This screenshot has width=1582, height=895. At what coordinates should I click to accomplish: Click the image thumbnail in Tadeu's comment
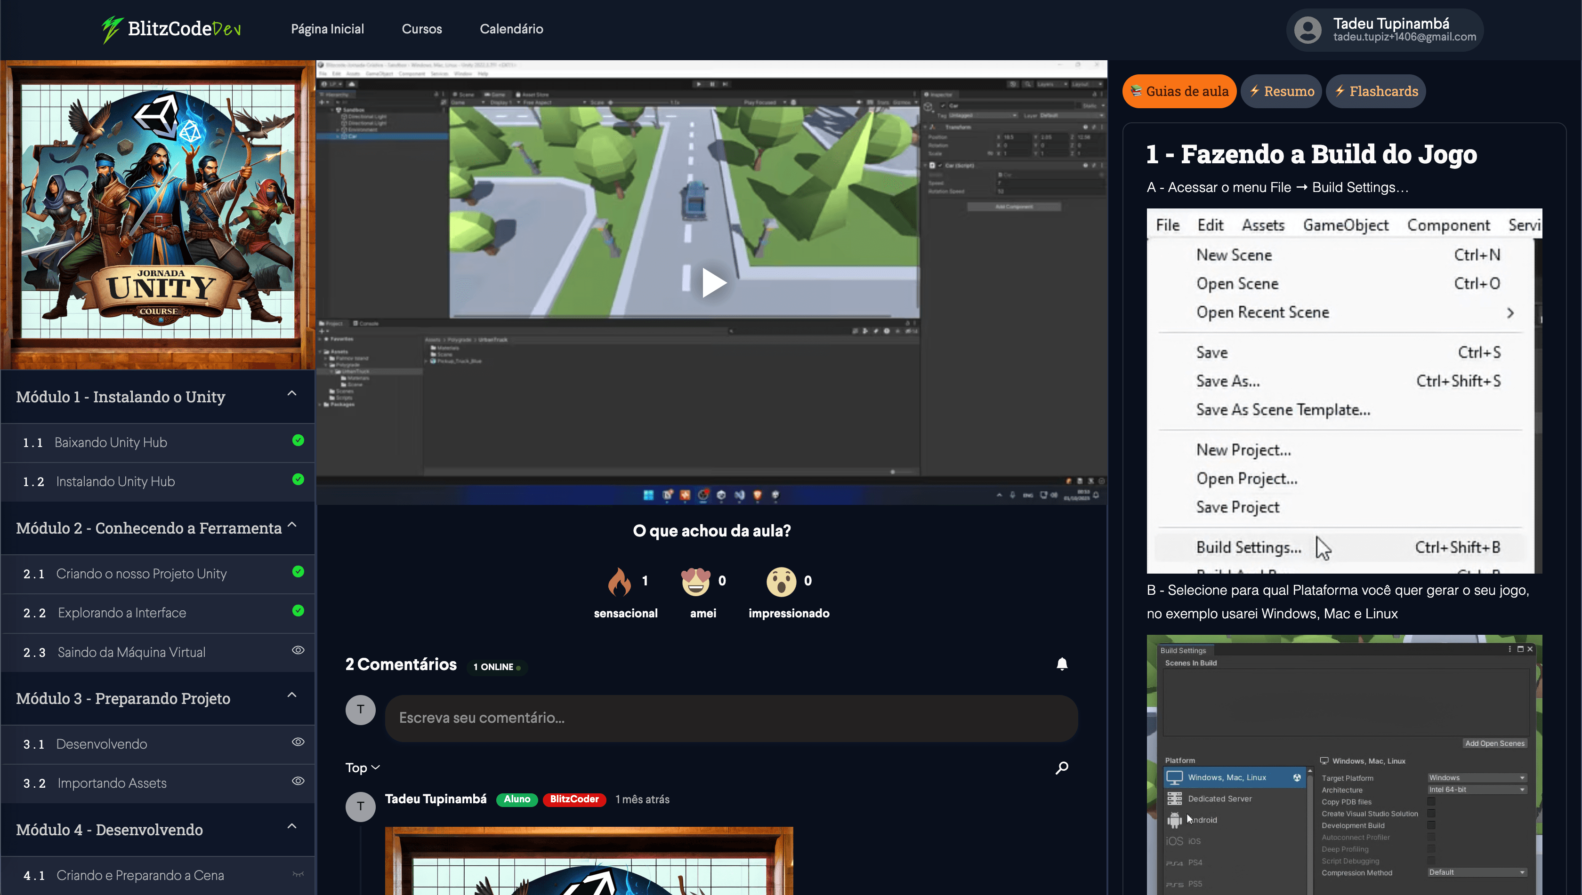589,861
